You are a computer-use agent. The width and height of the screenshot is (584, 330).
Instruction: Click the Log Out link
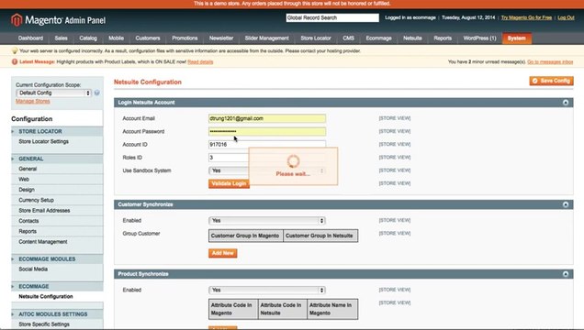(566, 17)
